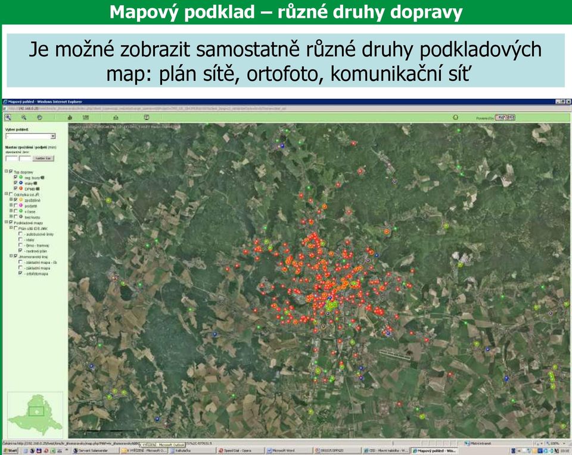Click the yellow zpožděné legend circle
This screenshot has width=572, height=455.
tap(21, 200)
